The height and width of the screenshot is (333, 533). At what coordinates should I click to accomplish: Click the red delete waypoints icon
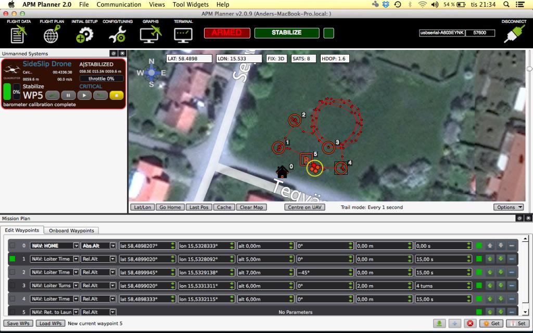pos(470,323)
